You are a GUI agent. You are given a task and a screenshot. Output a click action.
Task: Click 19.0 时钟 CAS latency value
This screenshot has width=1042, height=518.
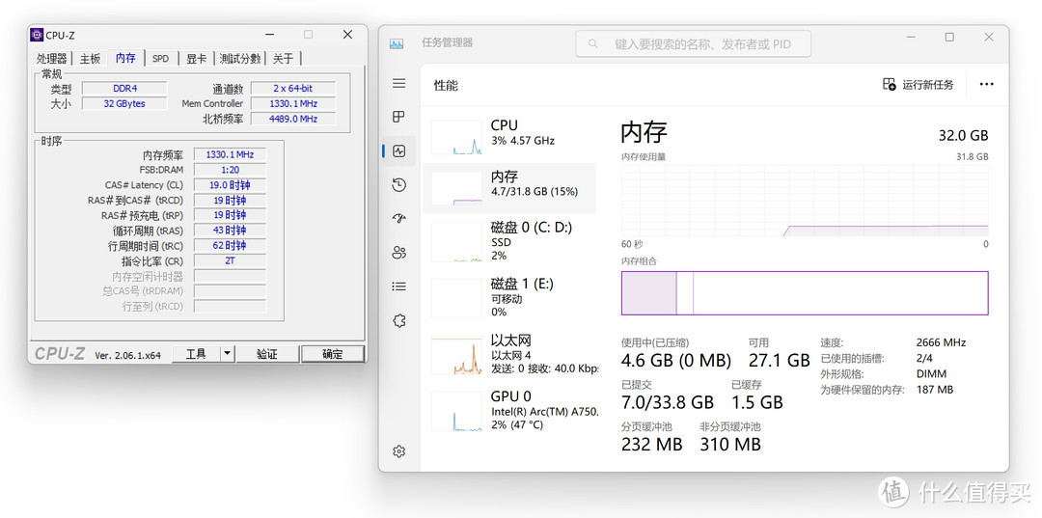pyautogui.click(x=230, y=185)
